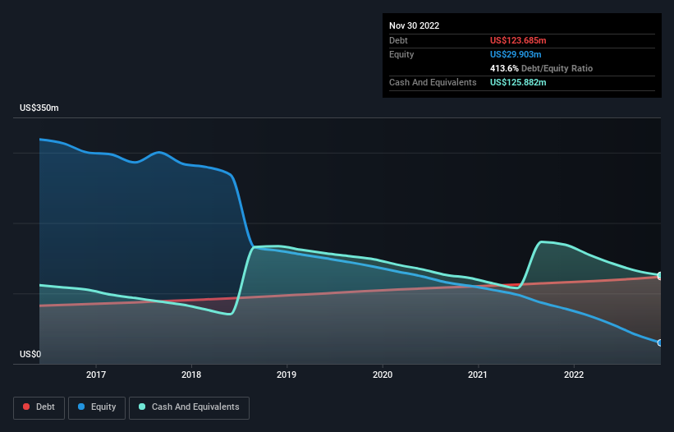Click the US$350m y-axis label
The width and height of the screenshot is (674, 432).
click(x=39, y=108)
